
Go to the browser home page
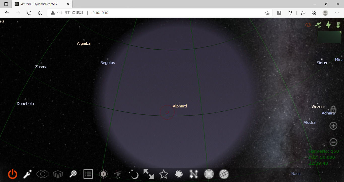click(x=40, y=13)
